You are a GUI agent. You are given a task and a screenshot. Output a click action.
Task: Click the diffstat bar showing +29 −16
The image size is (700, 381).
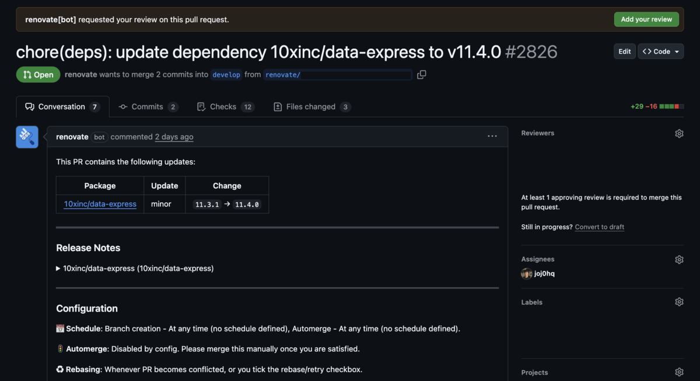(x=657, y=107)
